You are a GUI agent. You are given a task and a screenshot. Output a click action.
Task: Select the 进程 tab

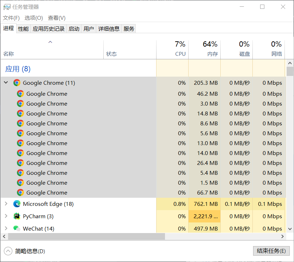8,28
